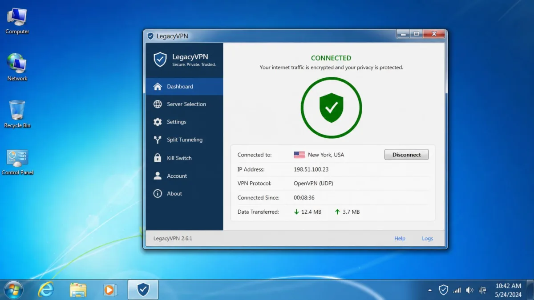Click the OpenVPN (UDP) protocol value

click(x=313, y=184)
